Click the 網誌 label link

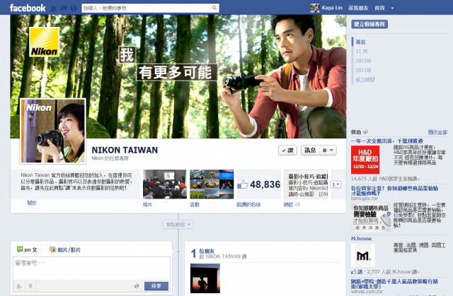289,205
